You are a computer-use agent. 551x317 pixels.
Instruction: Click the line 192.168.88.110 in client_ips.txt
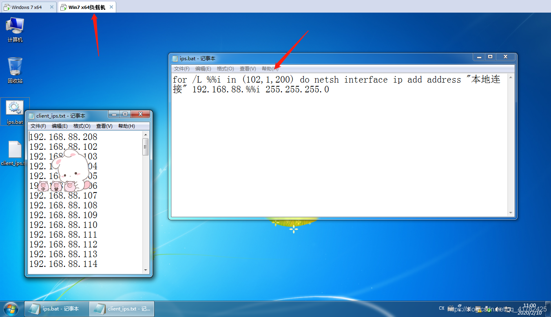[x=63, y=225]
